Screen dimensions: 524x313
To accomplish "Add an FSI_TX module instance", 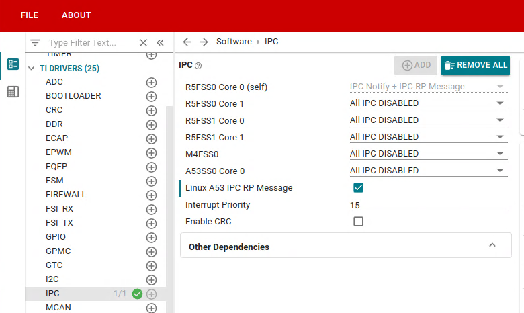I will [151, 224].
